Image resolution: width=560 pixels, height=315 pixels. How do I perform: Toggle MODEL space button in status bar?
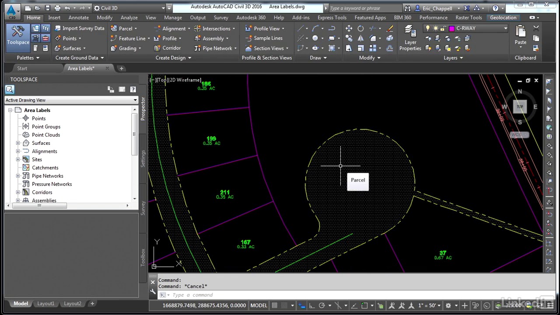point(259,305)
